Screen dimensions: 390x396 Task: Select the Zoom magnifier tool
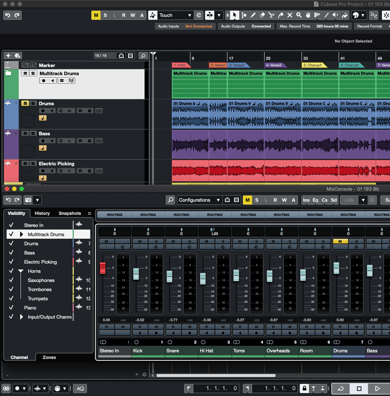click(299, 15)
